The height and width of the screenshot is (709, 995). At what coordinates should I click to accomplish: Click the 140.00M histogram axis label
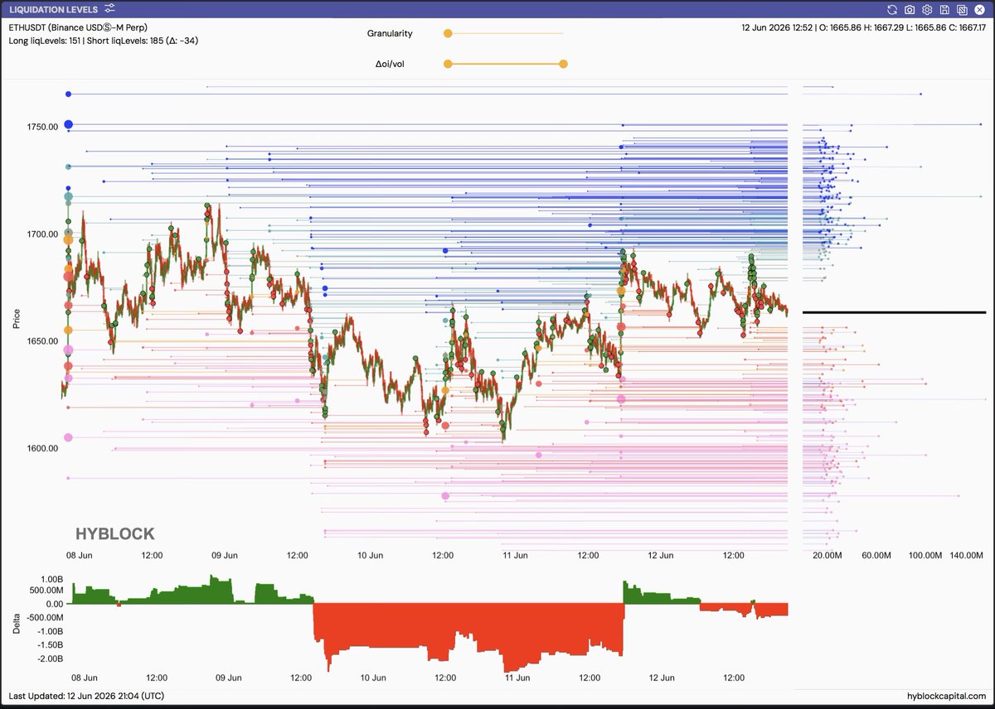967,555
